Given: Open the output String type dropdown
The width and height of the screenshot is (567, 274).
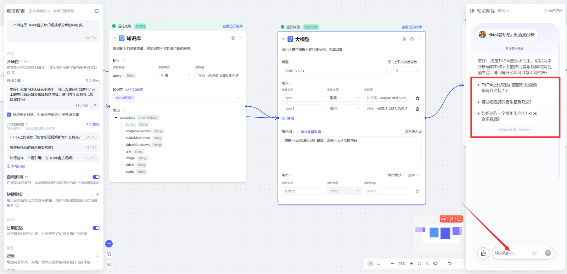Looking at the screenshot, I should (344, 191).
